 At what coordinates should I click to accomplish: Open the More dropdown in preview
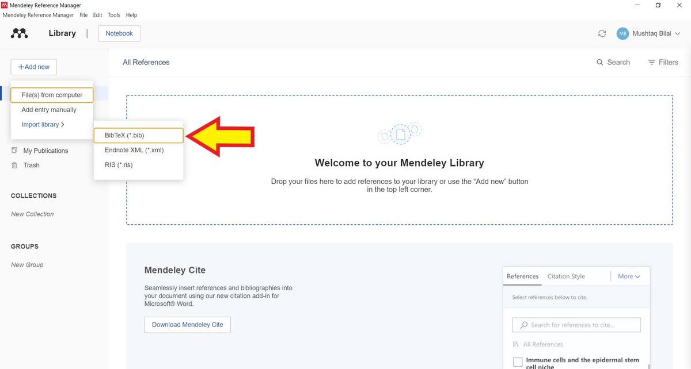click(629, 276)
